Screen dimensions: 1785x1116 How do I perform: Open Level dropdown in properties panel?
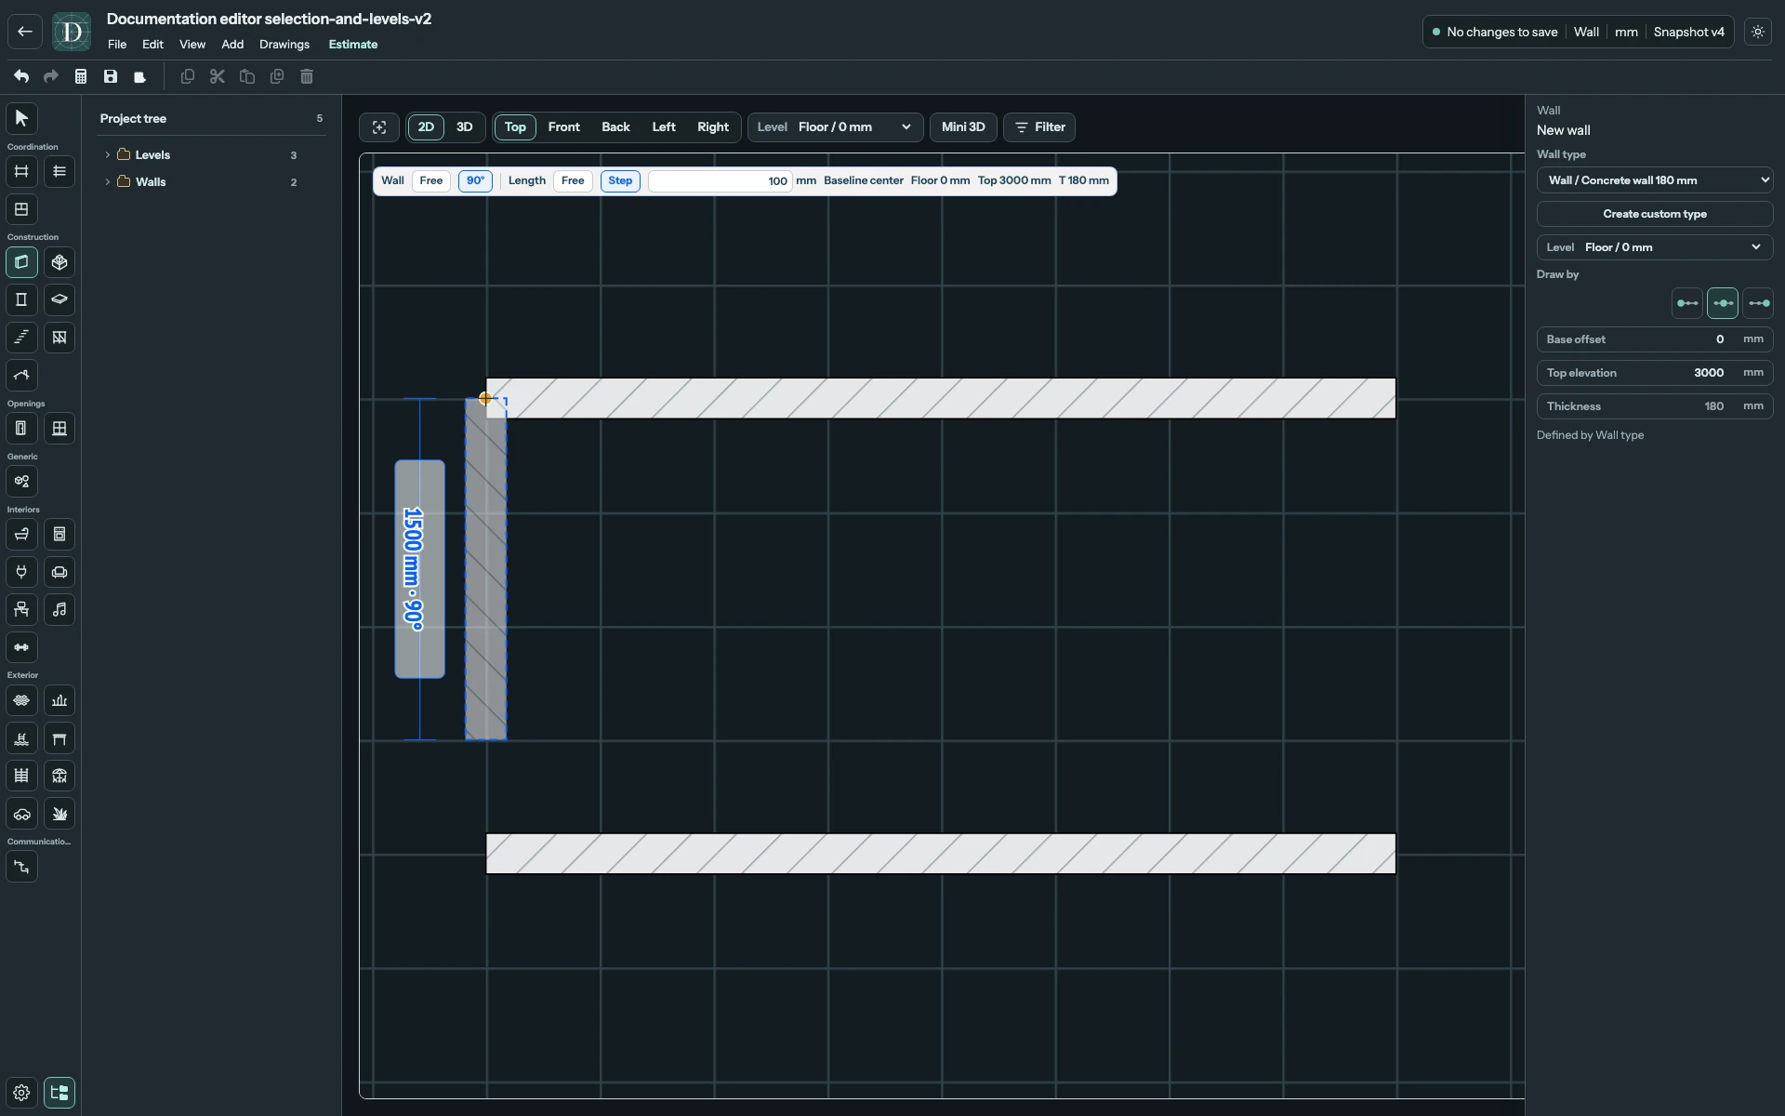pyautogui.click(x=1655, y=247)
